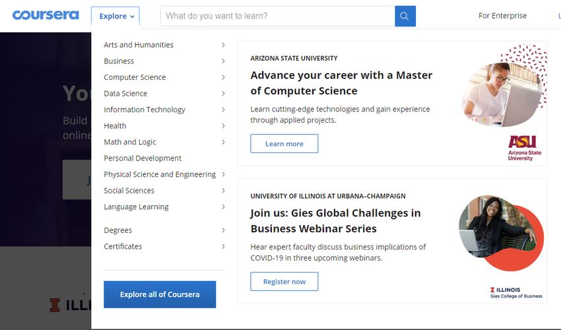Select Personal Development menu item

pyautogui.click(x=143, y=158)
